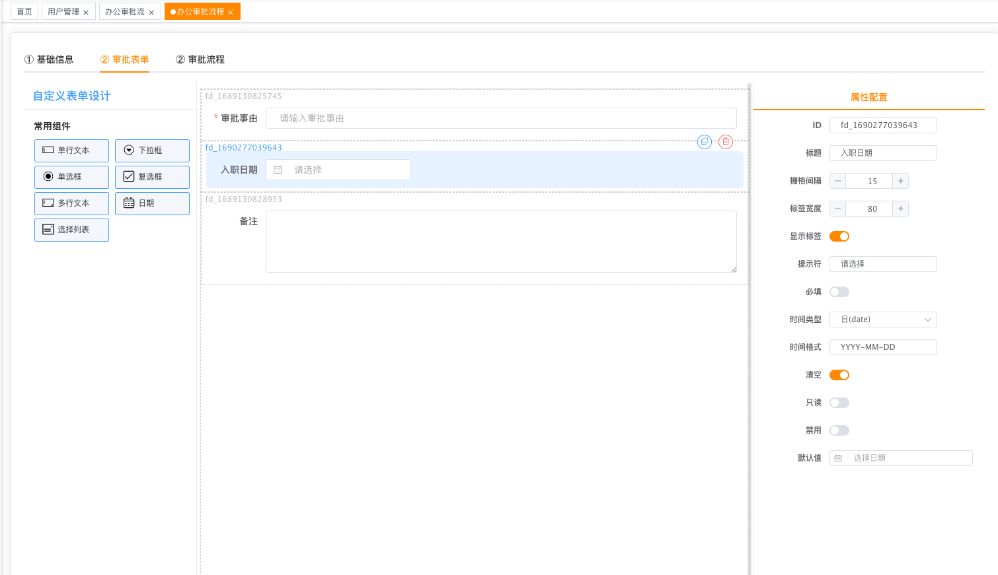Click the copy icon on the selected field

(705, 142)
